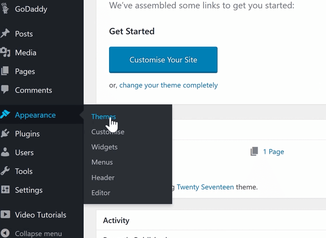
Task: Click the Tools wrench icon
Action: [5, 171]
